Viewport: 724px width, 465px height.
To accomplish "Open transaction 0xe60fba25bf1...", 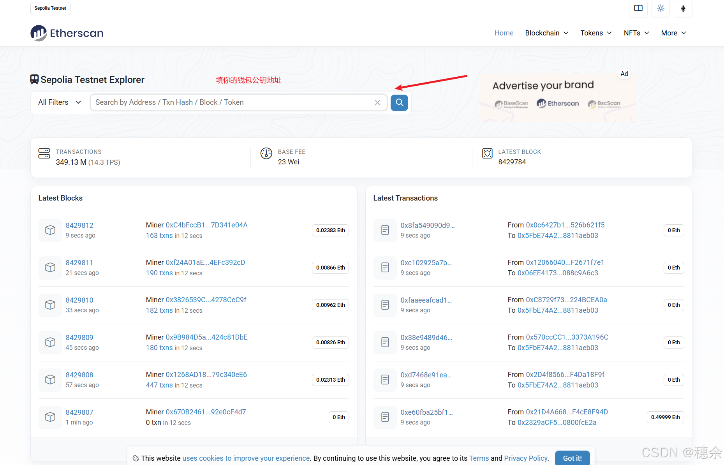I will click(x=426, y=412).
